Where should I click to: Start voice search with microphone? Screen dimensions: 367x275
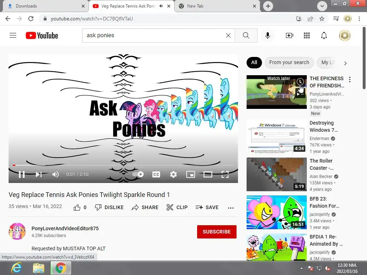[267, 35]
